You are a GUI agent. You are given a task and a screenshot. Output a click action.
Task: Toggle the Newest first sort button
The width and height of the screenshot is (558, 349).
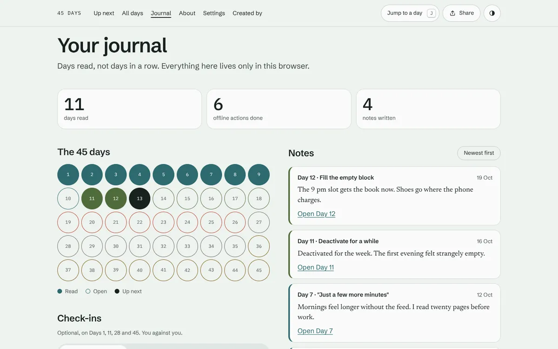(479, 153)
